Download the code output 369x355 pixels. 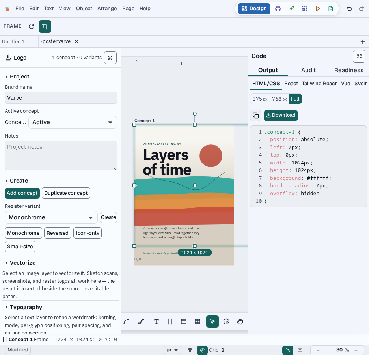pyautogui.click(x=281, y=116)
